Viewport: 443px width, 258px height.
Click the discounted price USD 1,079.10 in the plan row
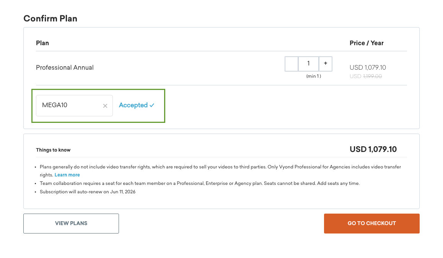(368, 67)
